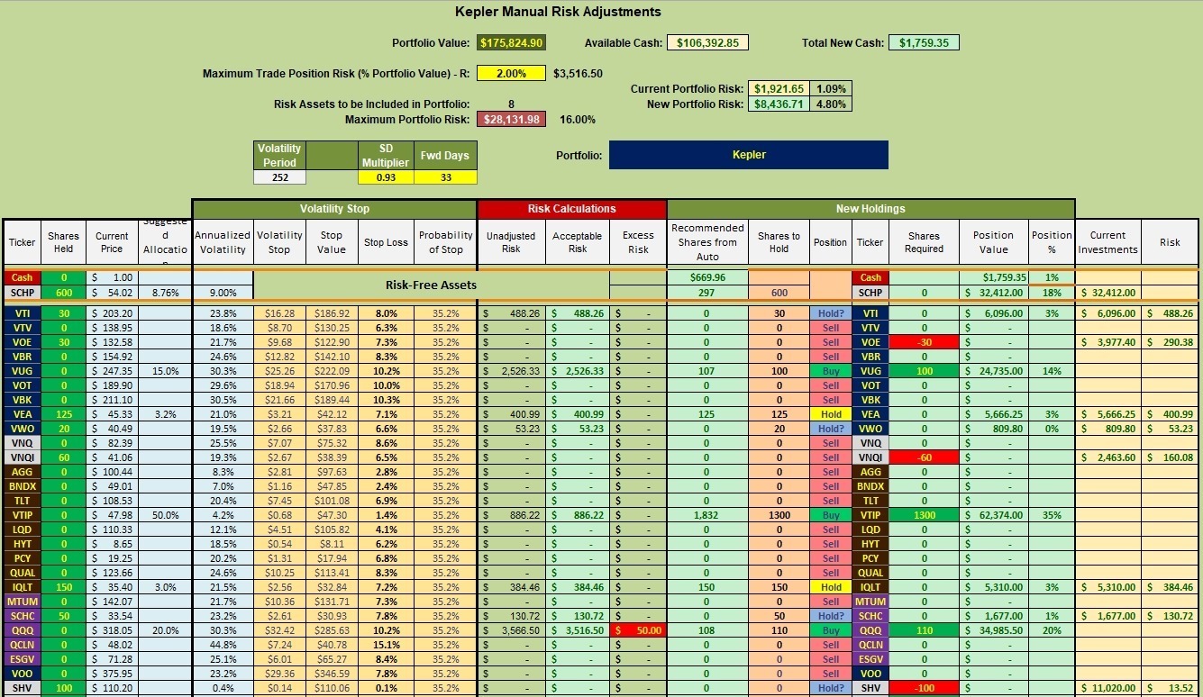Click the 50.0% suggested allocation for VTIP
Screen dimensions: 1203x697
tap(164, 515)
